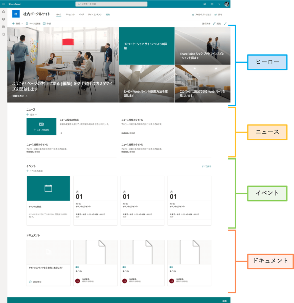Click the 共有 share button
The width and height of the screenshot is (294, 303).
[218, 14]
